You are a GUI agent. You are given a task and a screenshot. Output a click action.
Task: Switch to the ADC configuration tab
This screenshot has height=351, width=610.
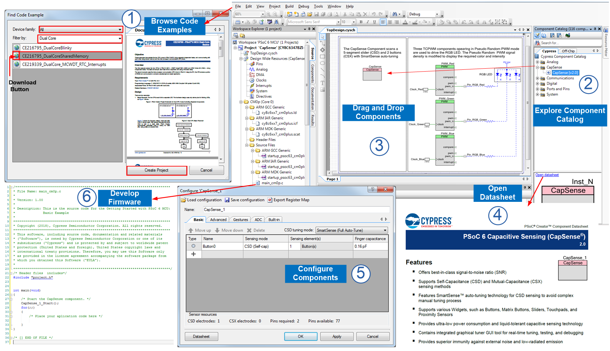(258, 220)
